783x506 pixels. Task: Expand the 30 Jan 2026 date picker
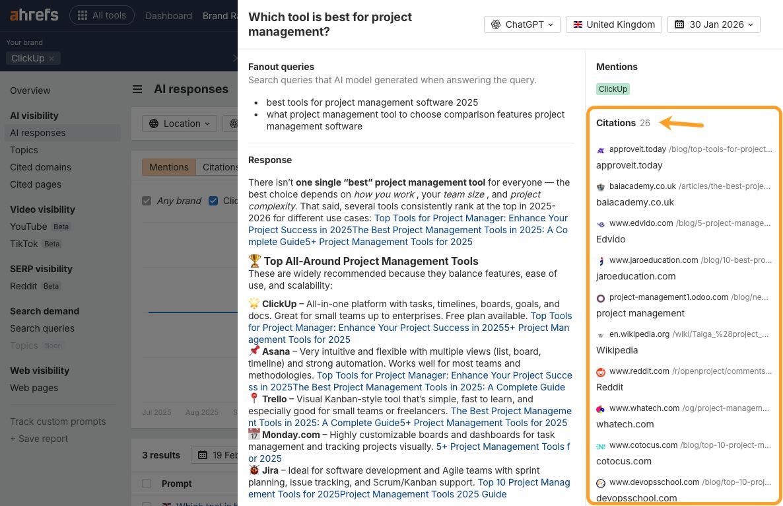714,24
